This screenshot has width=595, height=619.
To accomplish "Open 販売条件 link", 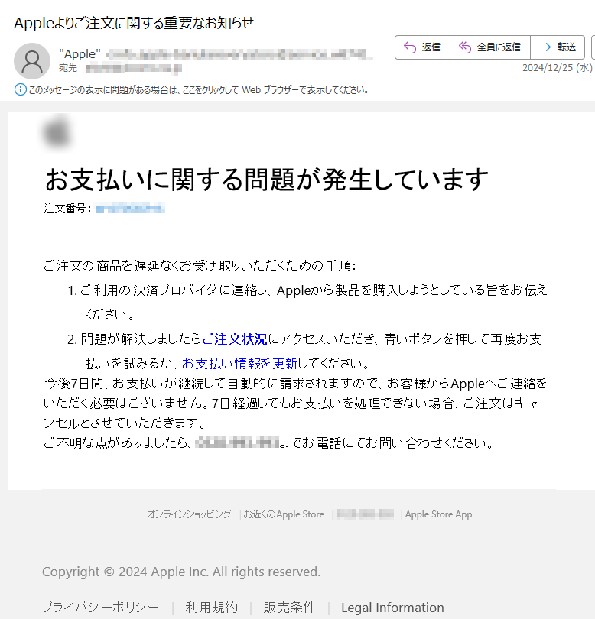I will coord(290,608).
